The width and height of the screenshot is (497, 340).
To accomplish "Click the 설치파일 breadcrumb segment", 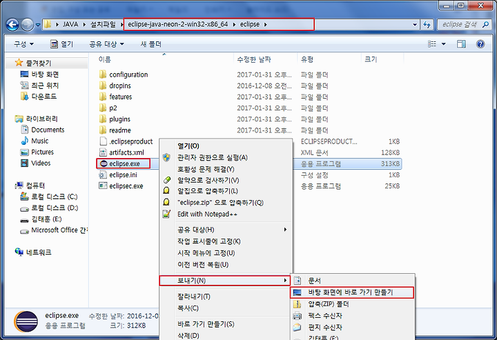I will 103,24.
